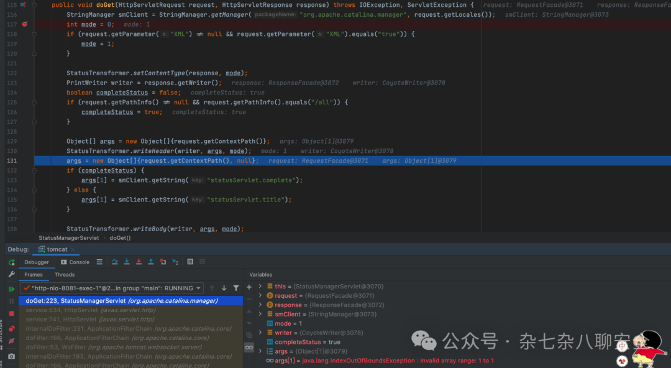This screenshot has height=368, width=671.
Task: Click the layout settings lines icon
Action: click(99, 262)
